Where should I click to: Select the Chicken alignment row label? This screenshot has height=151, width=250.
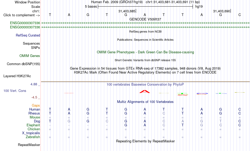(x=34, y=129)
